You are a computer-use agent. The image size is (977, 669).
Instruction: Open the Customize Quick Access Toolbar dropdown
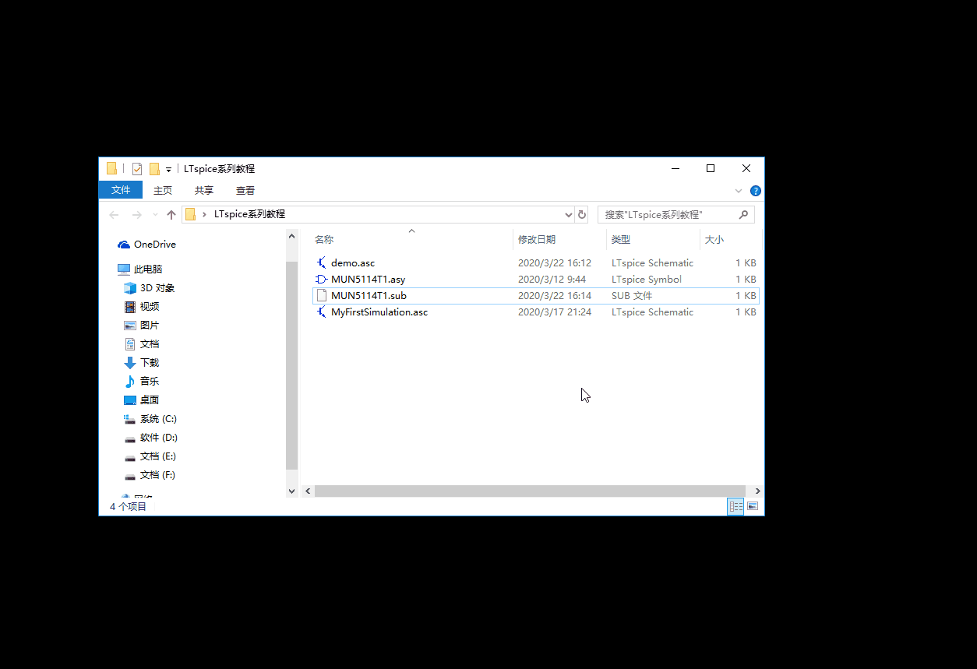click(168, 170)
